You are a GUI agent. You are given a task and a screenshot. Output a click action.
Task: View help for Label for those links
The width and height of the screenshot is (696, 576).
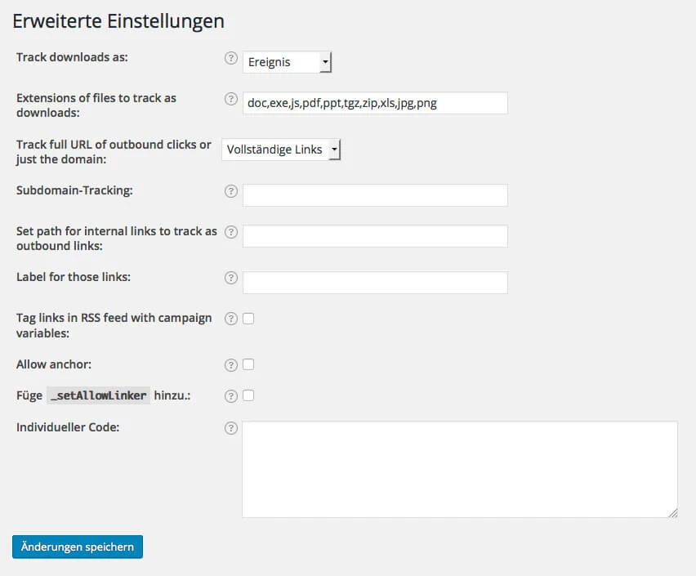coord(230,278)
